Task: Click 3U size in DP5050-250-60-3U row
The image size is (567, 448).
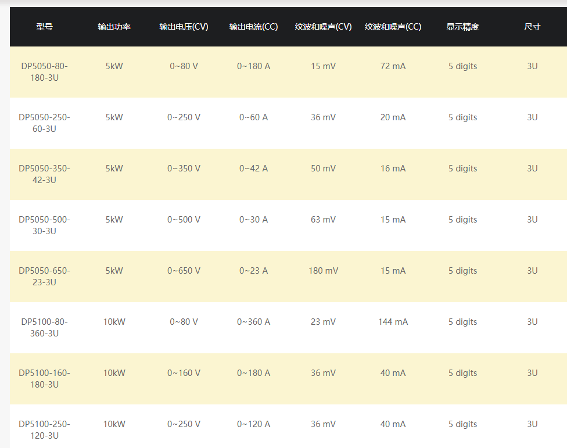Action: tap(532, 117)
